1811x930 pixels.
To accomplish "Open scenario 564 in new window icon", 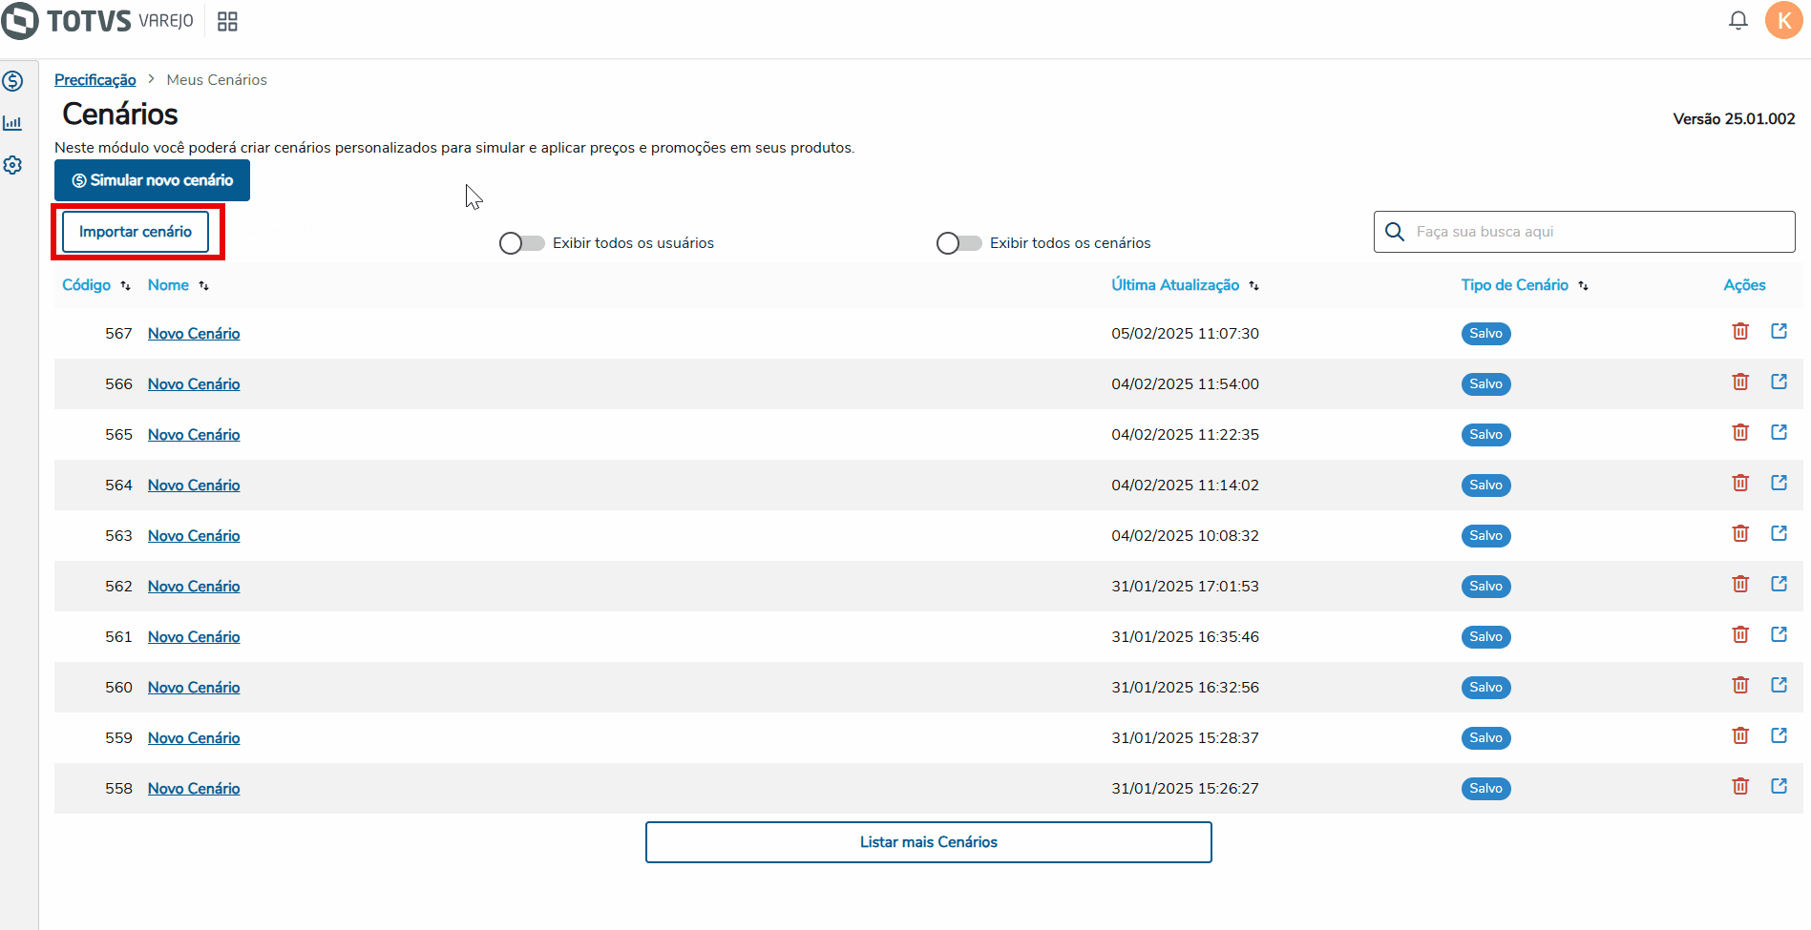I will pyautogui.click(x=1779, y=483).
